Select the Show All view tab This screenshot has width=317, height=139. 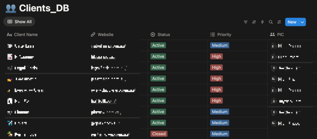click(19, 22)
